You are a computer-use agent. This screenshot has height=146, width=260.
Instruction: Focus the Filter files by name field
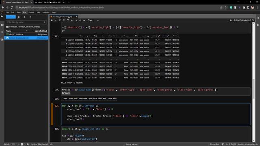coord(26,22)
